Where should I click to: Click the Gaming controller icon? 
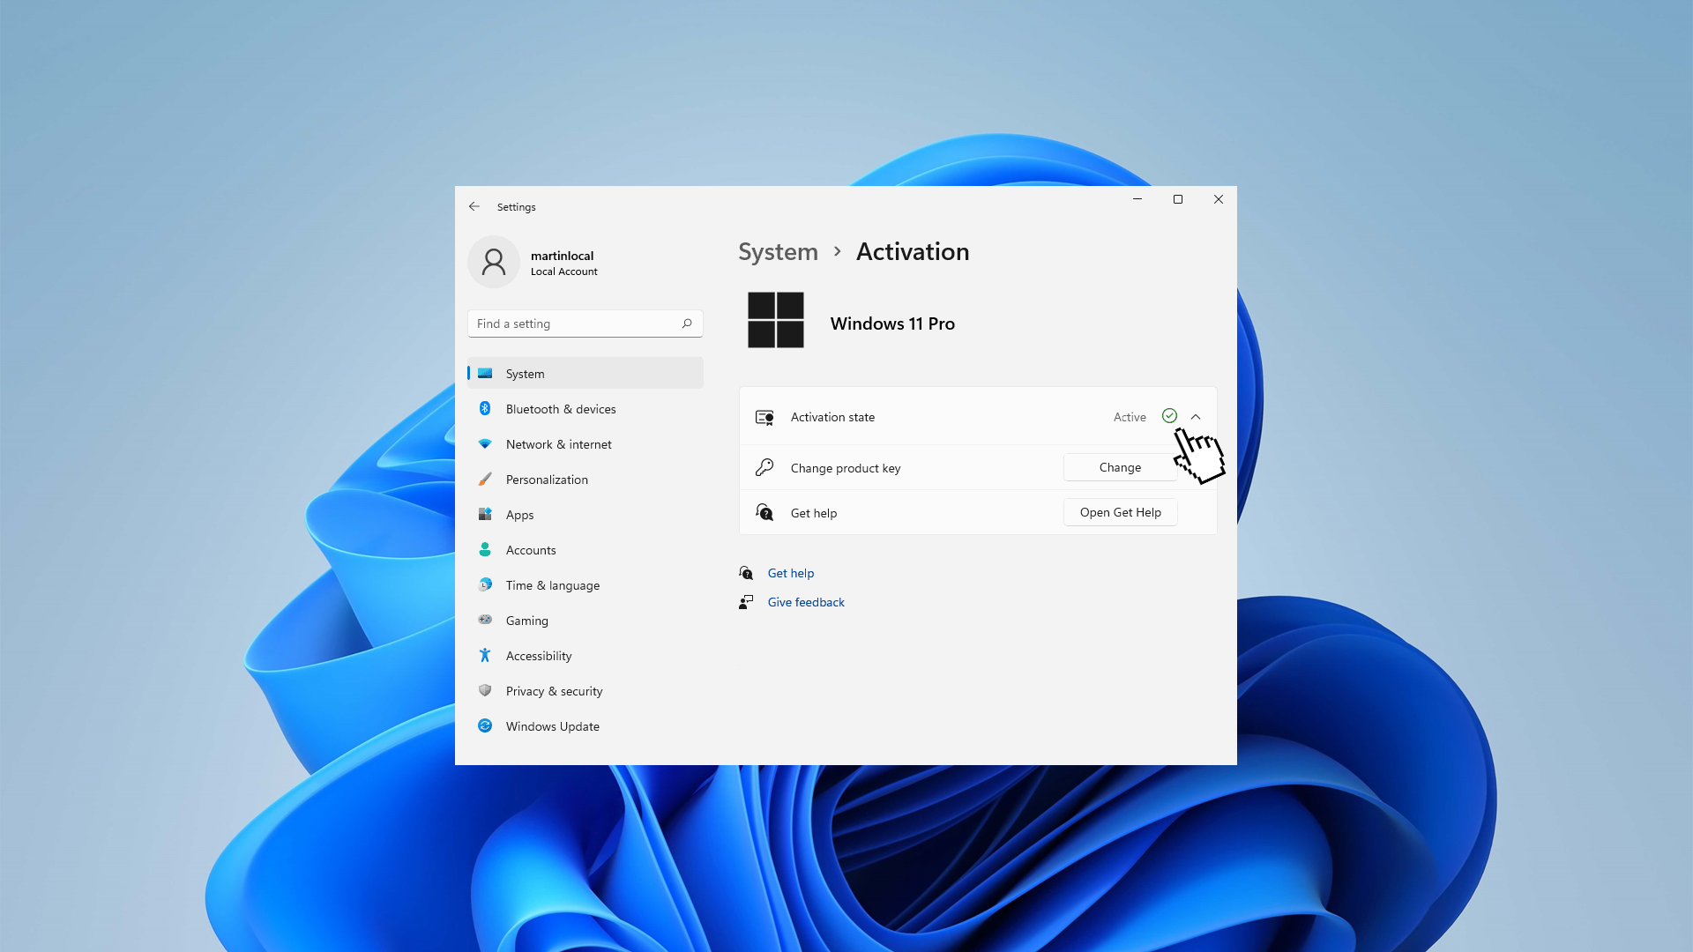pos(485,620)
